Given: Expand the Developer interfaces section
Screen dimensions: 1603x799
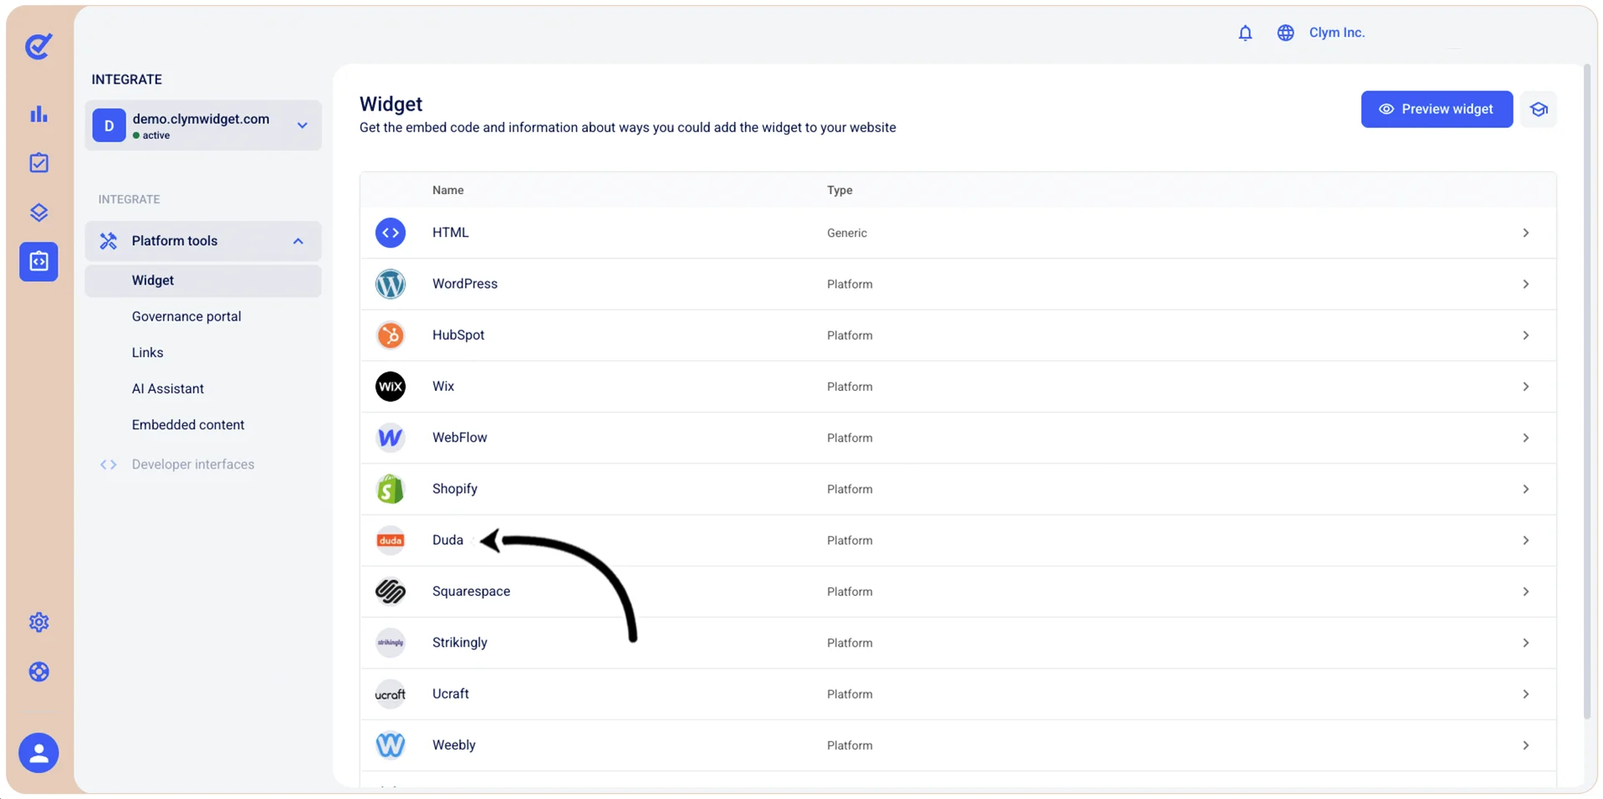Looking at the screenshot, I should tap(192, 464).
